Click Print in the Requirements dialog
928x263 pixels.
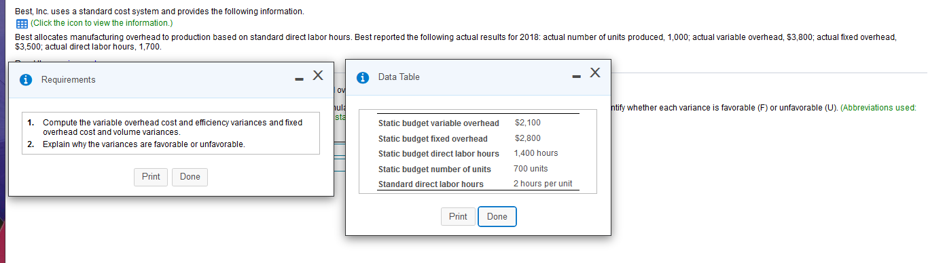(x=151, y=177)
